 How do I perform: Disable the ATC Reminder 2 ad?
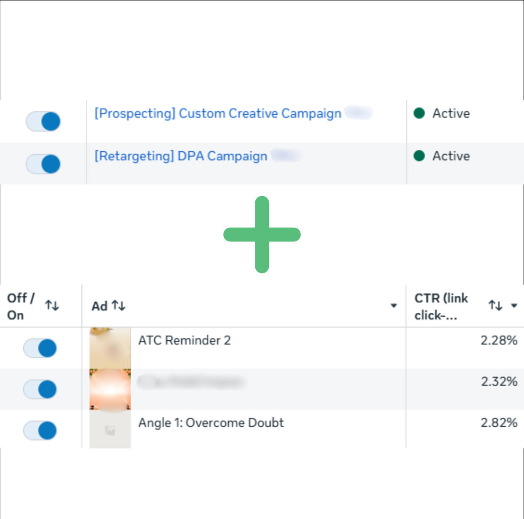coord(40,348)
